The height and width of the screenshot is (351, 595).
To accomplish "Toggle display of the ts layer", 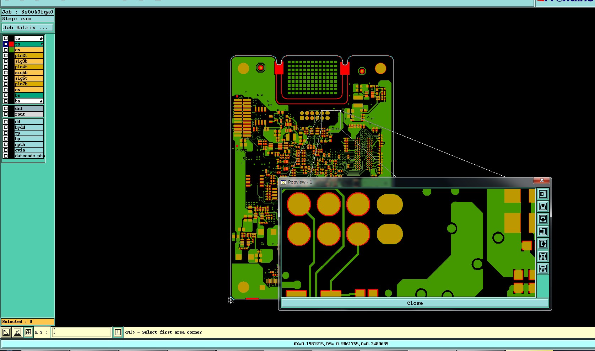I will [x=6, y=44].
